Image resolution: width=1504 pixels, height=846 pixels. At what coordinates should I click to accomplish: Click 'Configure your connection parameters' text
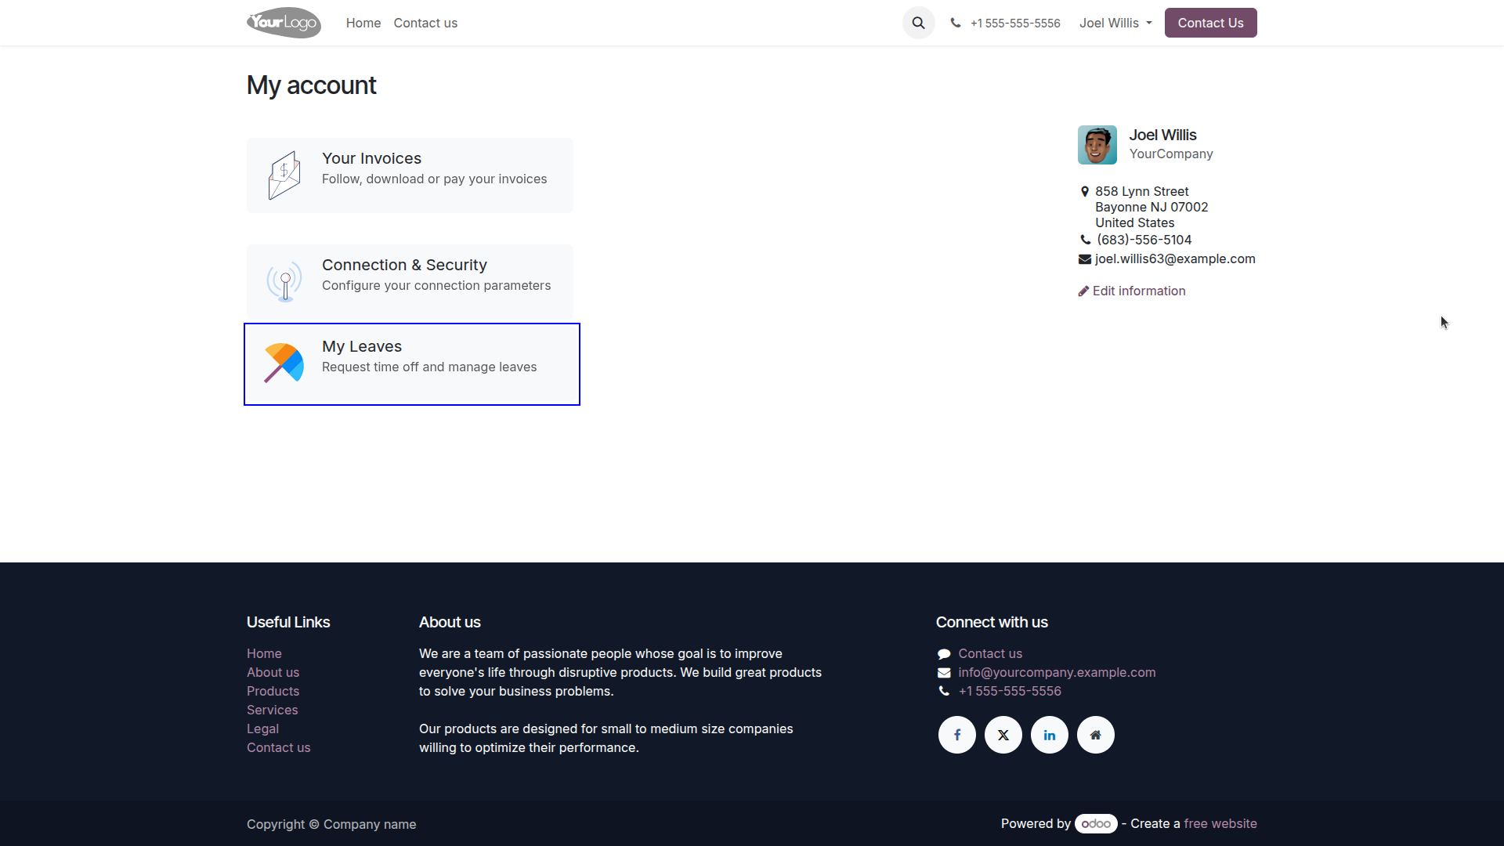(436, 285)
